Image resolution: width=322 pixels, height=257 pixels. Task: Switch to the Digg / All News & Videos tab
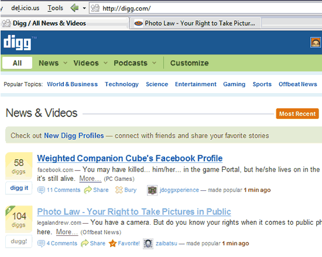coord(64,23)
